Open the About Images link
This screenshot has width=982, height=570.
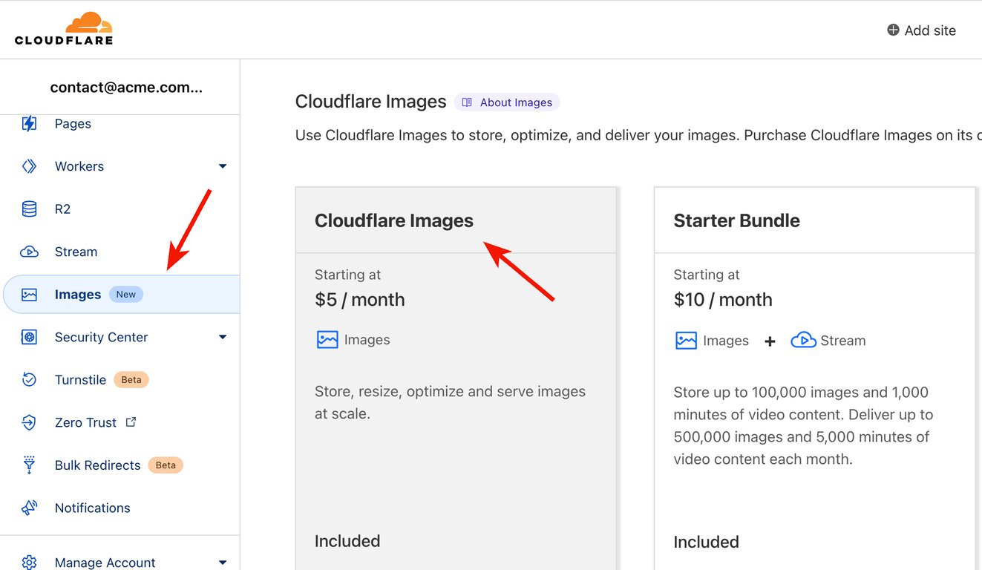coord(508,102)
